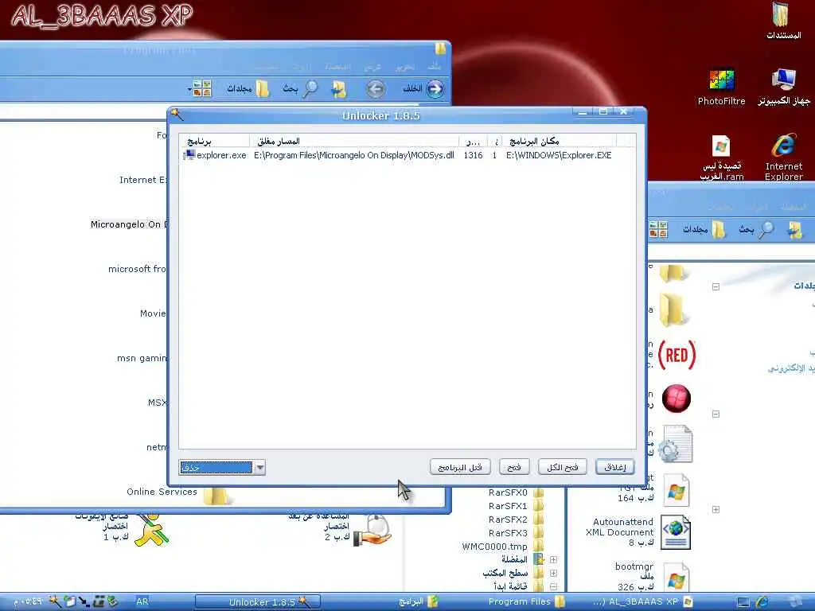Click Show Desktop quick launch icon
The width and height of the screenshot is (815, 611).
(x=744, y=601)
